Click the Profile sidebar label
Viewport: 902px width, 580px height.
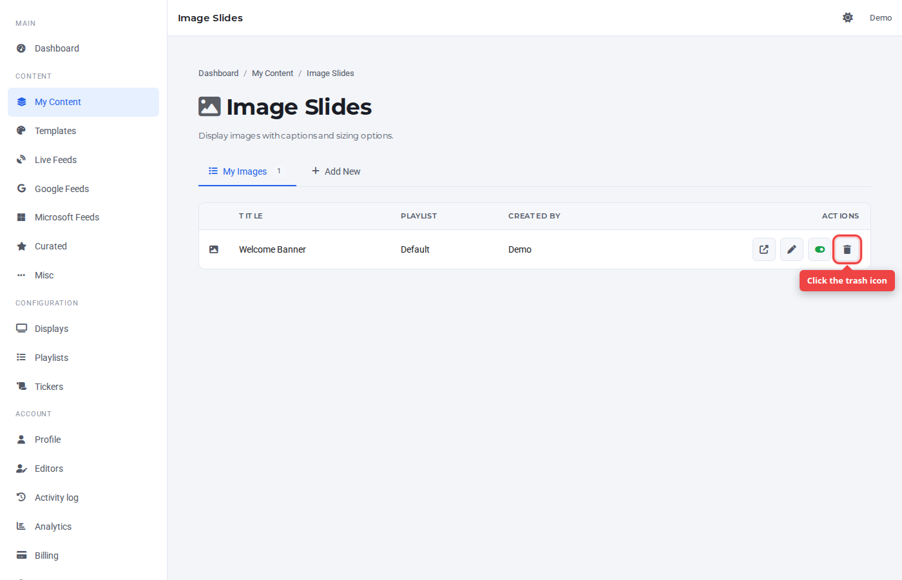tap(48, 440)
